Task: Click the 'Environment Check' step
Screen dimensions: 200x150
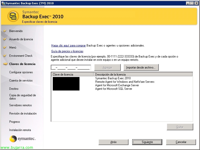Action: (21, 56)
